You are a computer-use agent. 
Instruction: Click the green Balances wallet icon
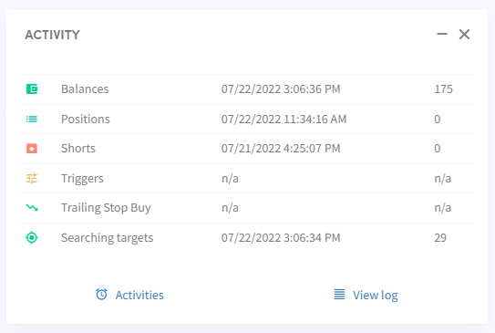click(x=32, y=89)
